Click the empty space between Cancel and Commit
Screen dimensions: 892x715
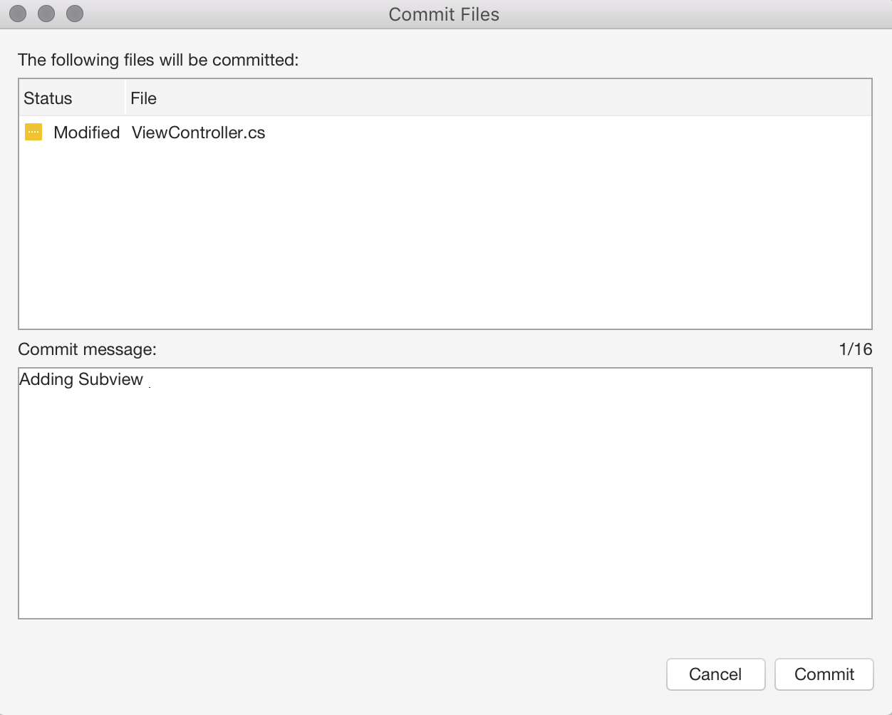771,674
